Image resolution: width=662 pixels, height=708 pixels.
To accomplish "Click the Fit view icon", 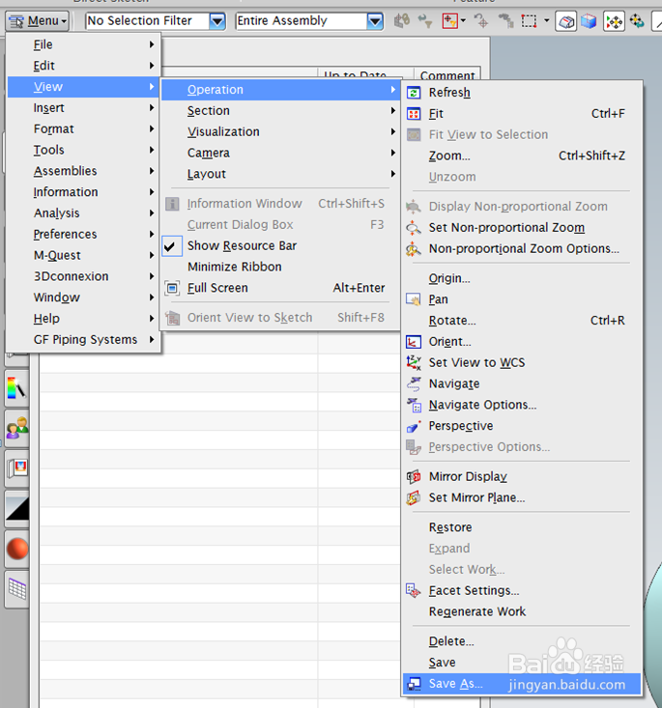I will click(414, 114).
